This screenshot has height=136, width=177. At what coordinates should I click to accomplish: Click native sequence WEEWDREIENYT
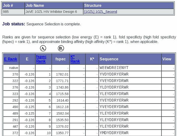pos(114,68)
